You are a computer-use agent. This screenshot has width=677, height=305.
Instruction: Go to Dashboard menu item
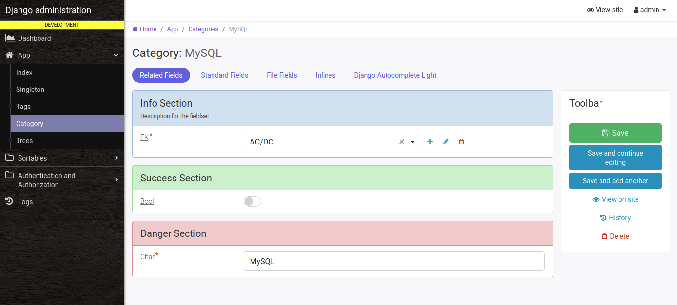click(62, 38)
